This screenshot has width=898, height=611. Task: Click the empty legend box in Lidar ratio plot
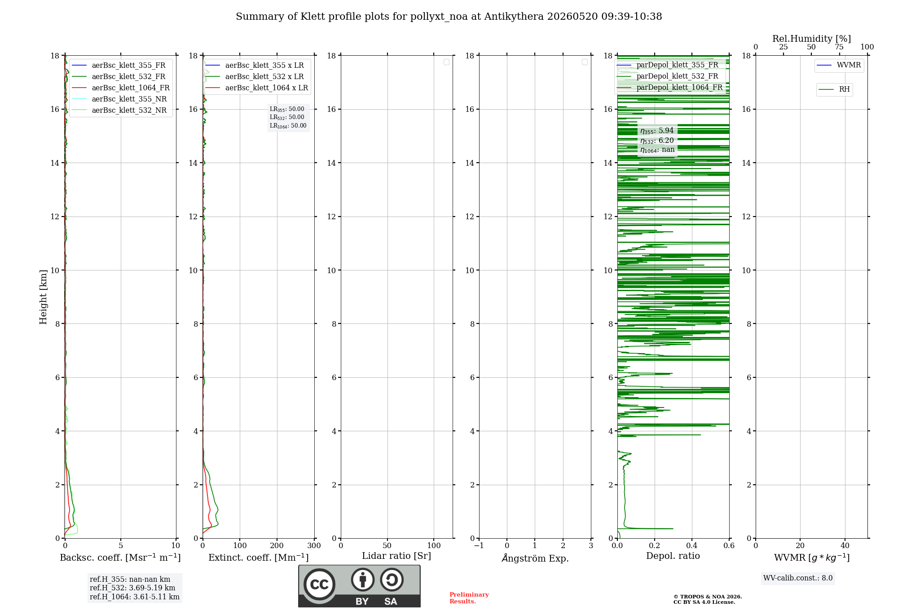click(446, 62)
